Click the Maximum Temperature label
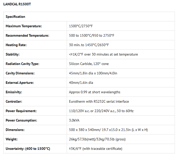Screen dimensions: 180x159 pos(24,26)
